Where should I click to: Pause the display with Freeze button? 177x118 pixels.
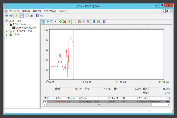tap(94, 22)
